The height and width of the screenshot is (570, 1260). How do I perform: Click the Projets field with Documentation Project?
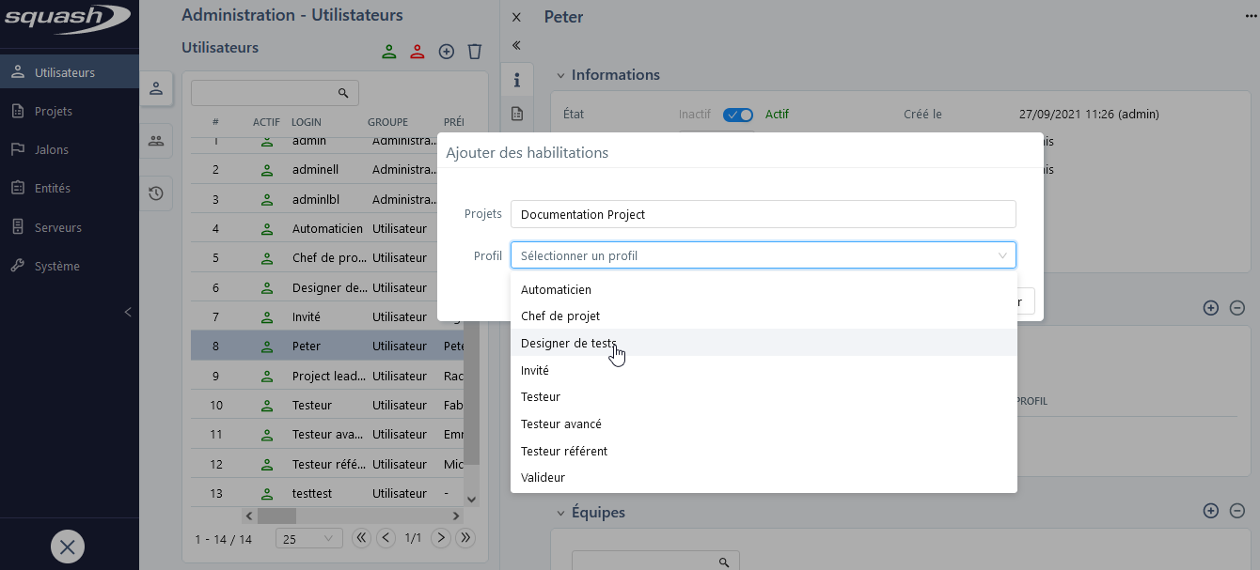pyautogui.click(x=763, y=214)
